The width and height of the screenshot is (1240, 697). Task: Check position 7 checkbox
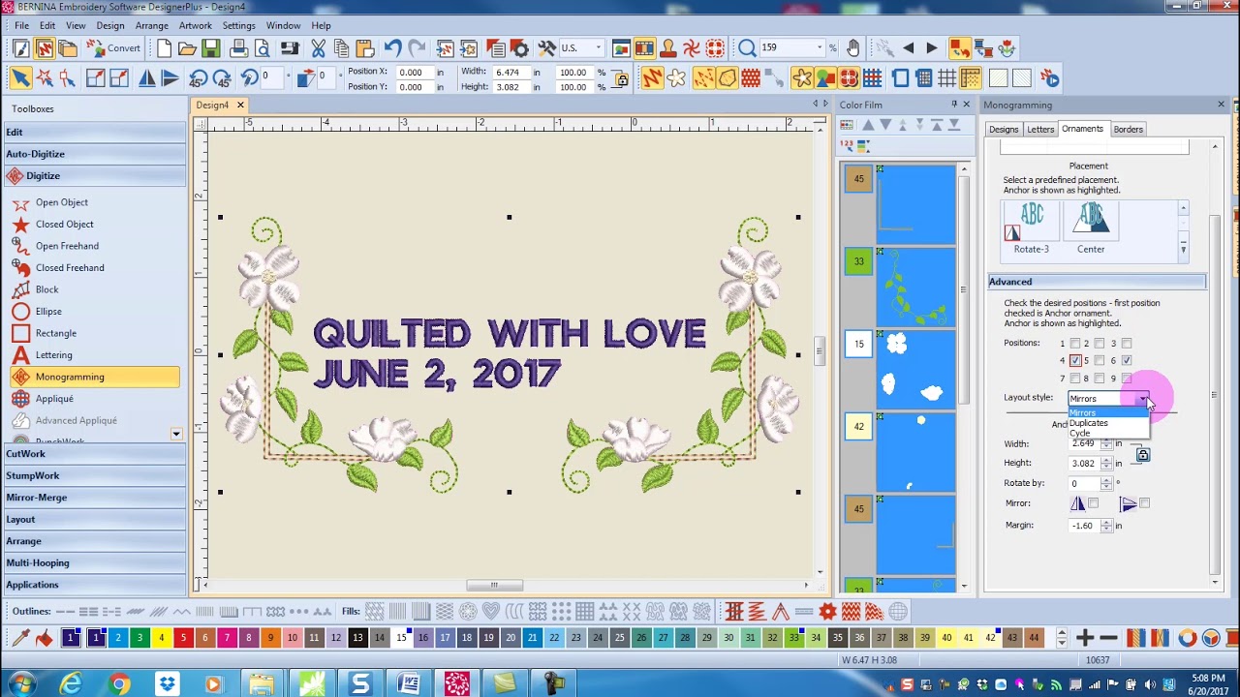(x=1074, y=379)
